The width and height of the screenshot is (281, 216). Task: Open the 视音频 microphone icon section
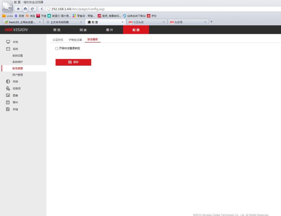pos(8,88)
